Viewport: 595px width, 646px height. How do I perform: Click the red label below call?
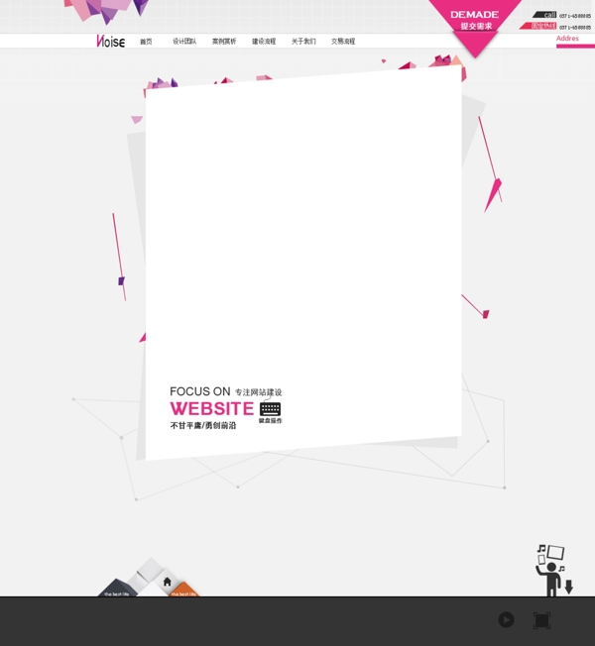(x=538, y=26)
